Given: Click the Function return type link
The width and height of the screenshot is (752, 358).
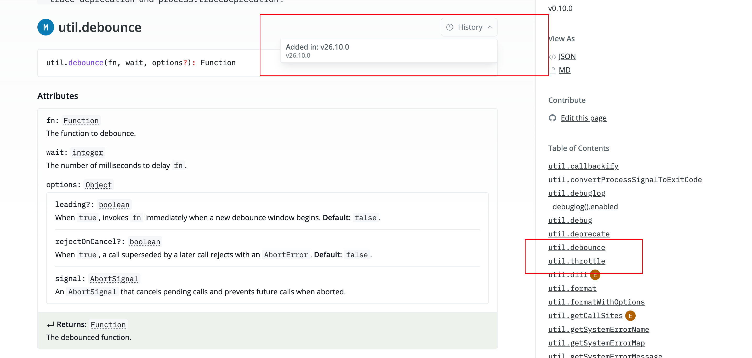Looking at the screenshot, I should pyautogui.click(x=108, y=325).
